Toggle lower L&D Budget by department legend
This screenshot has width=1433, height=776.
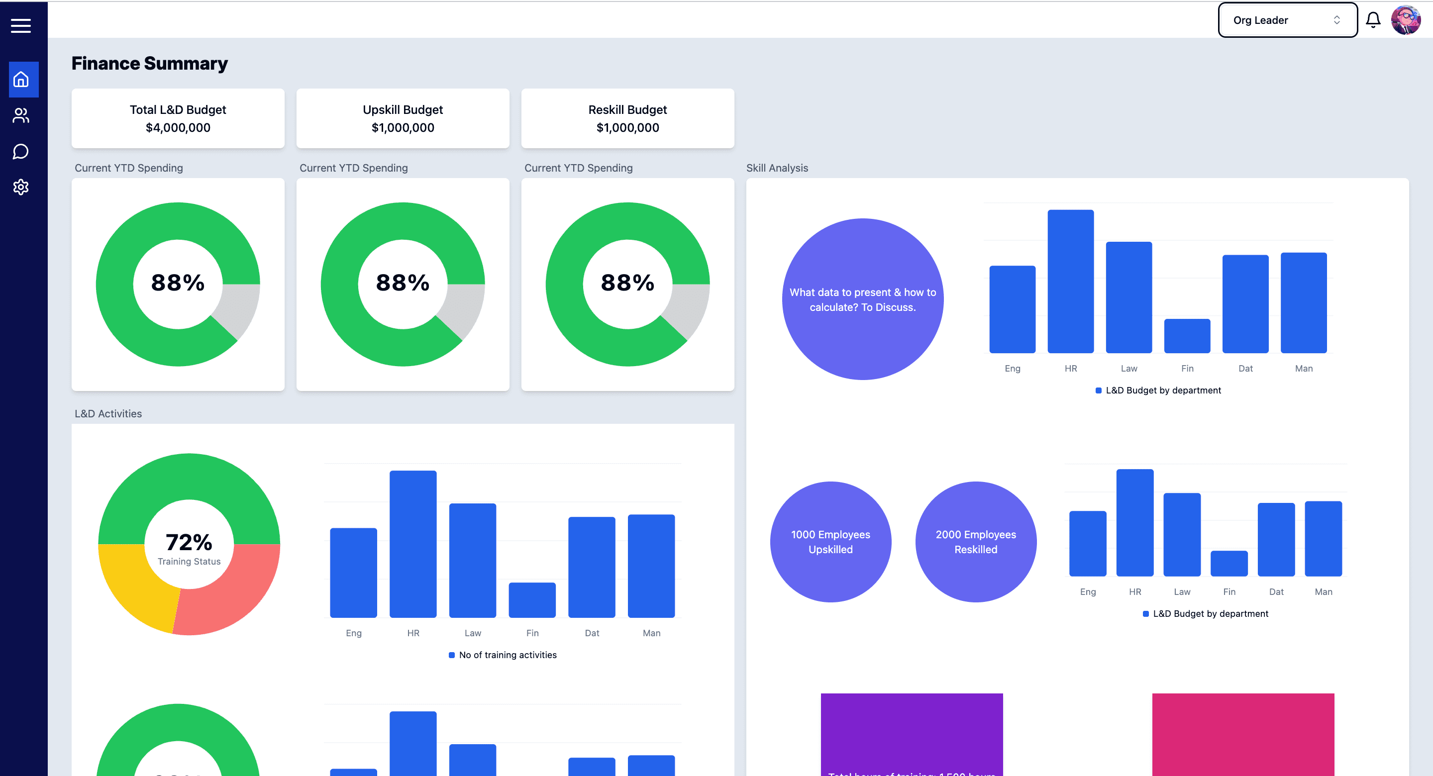coord(1206,613)
